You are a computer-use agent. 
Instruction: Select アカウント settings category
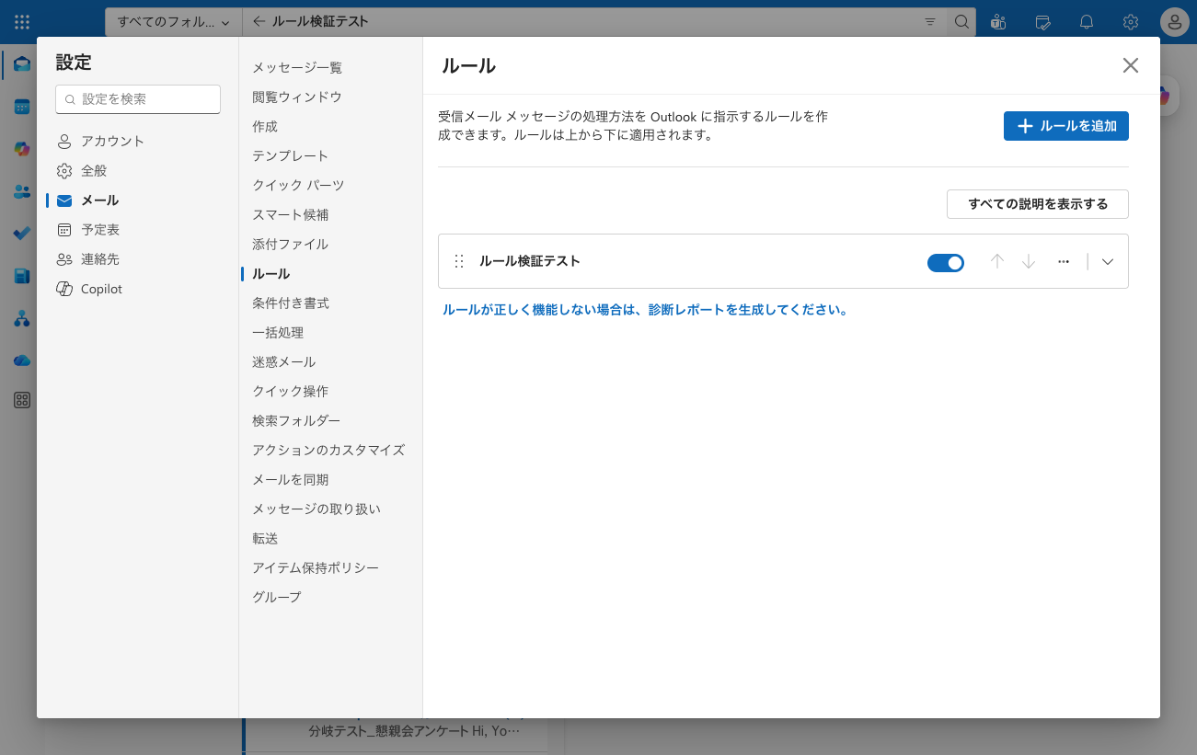pos(138,142)
